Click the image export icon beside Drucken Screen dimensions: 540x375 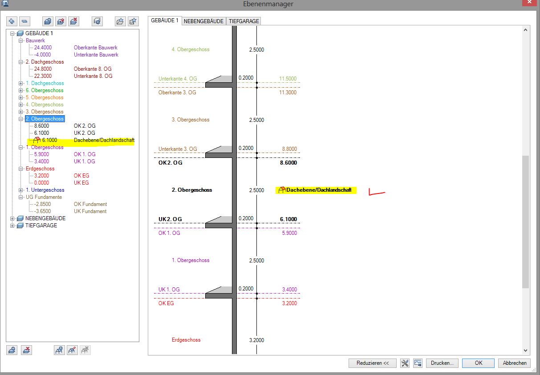coord(418,363)
